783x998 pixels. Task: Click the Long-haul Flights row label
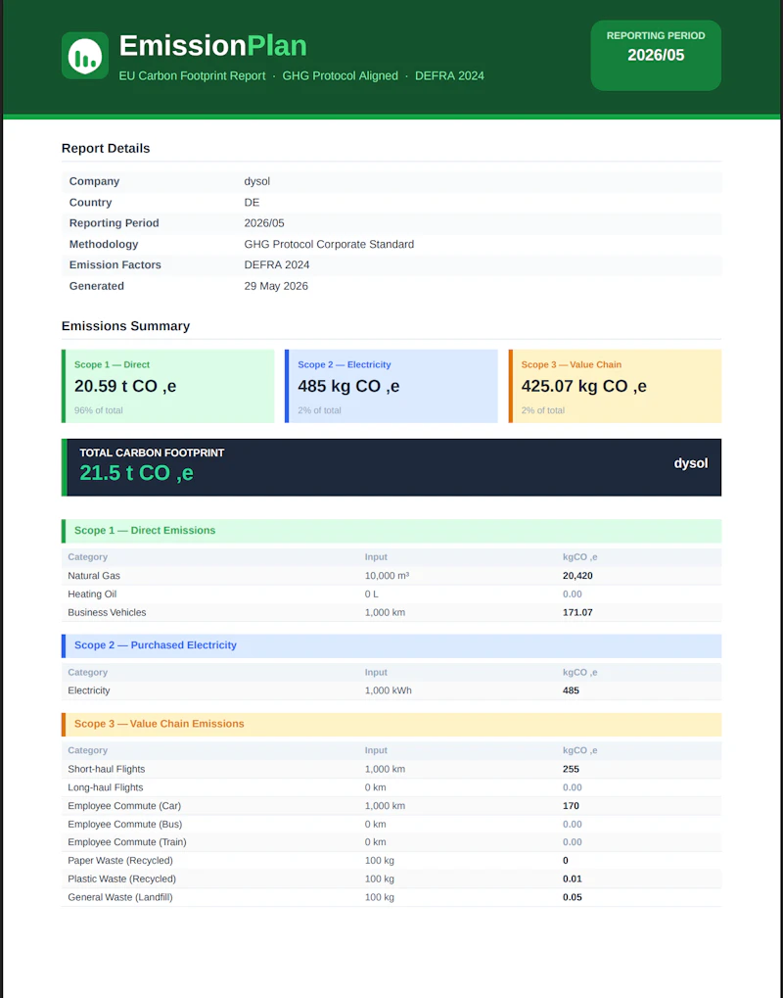(106, 787)
